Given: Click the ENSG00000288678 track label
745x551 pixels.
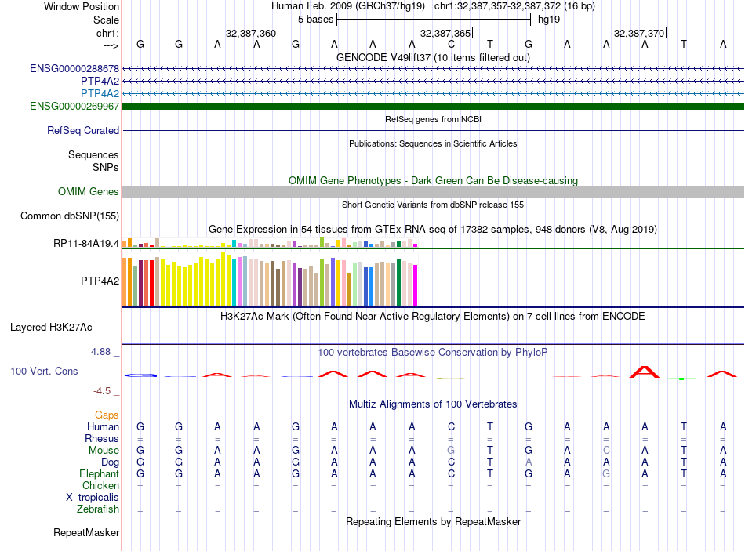Looking at the screenshot, I should coord(74,68).
